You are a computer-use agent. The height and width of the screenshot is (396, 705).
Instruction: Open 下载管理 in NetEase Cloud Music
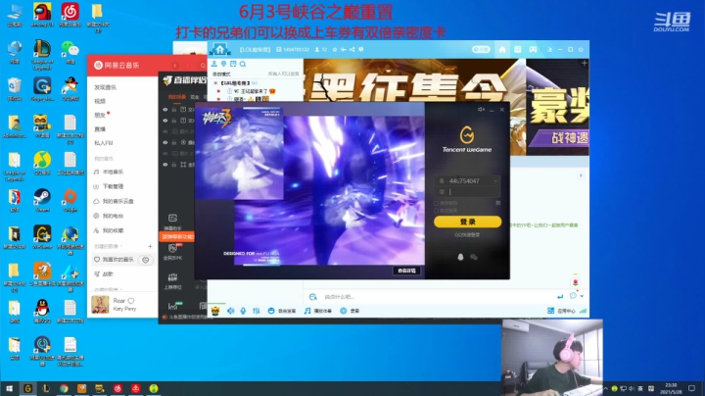(x=109, y=186)
